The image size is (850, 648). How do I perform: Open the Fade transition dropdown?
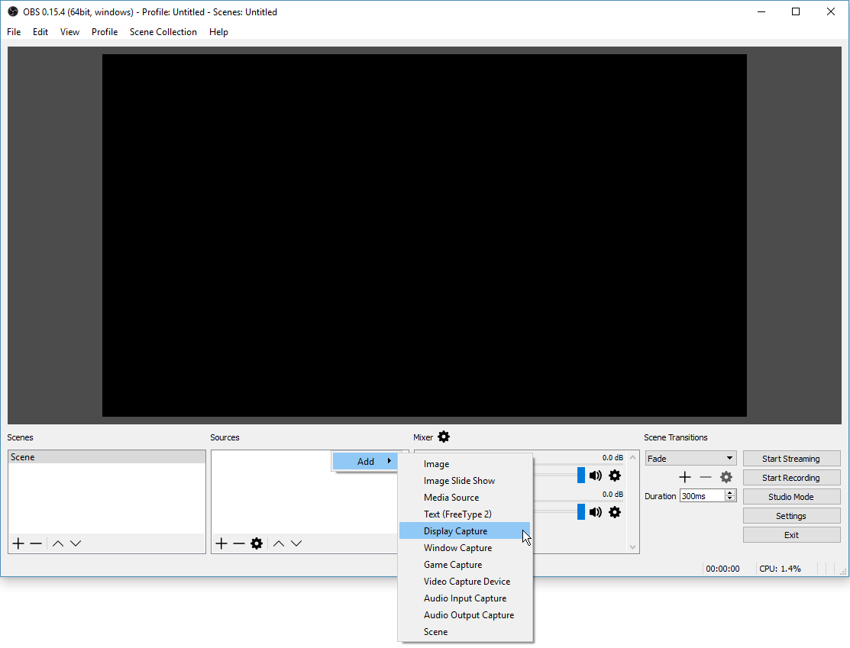pyautogui.click(x=690, y=459)
